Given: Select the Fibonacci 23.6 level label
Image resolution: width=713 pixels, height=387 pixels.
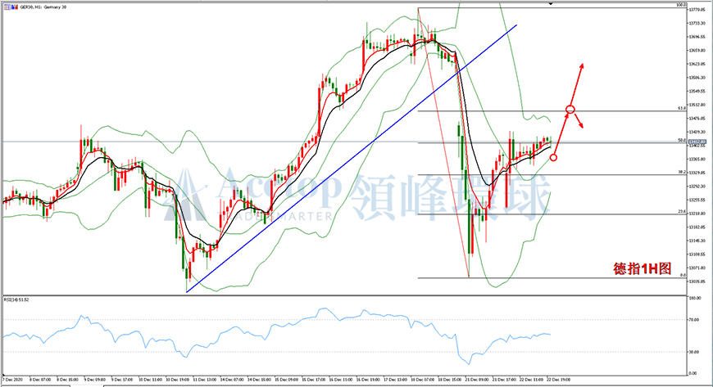Looking at the screenshot, I should (x=682, y=212).
